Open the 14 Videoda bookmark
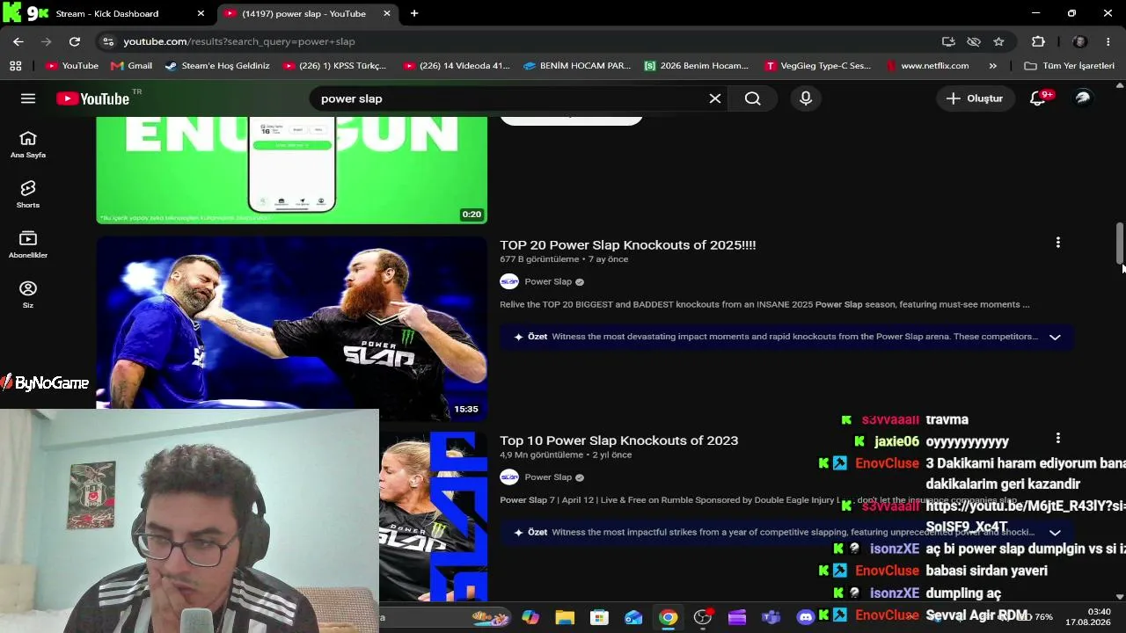The image size is (1126, 633). point(456,66)
